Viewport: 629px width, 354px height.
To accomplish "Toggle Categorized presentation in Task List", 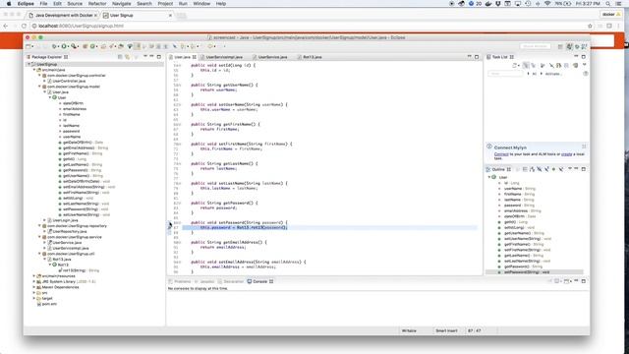I will tap(526, 65).
